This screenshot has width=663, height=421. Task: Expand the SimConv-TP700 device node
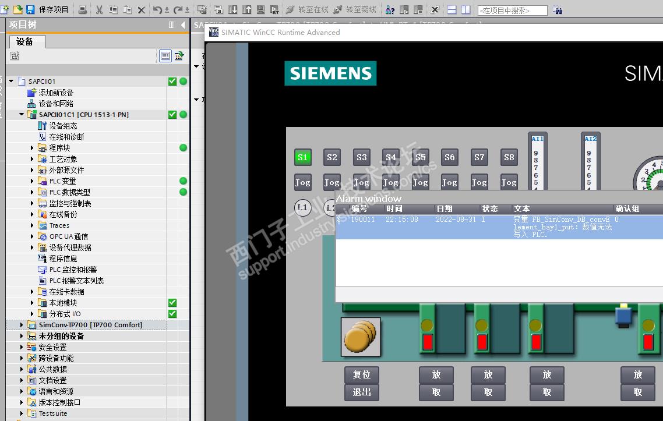coord(22,324)
